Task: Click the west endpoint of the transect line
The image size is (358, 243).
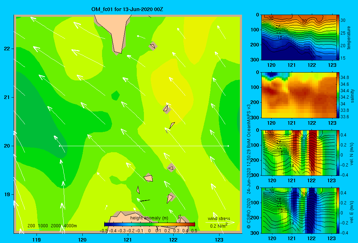Action: click(59, 146)
